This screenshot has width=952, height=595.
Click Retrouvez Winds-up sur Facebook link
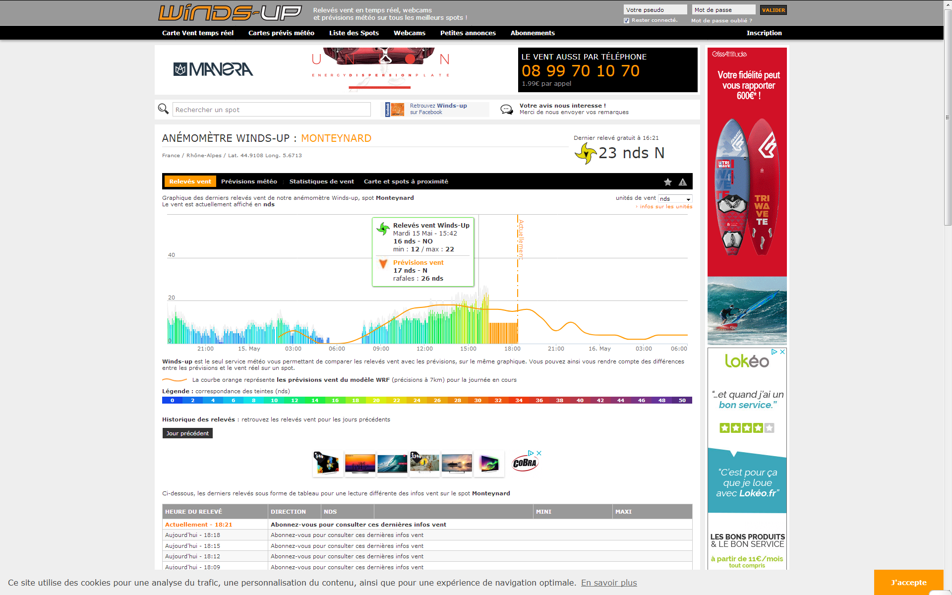click(x=438, y=109)
